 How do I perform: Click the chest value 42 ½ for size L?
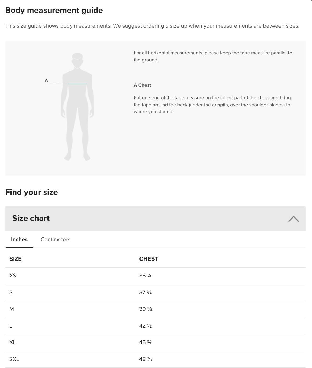(146, 326)
